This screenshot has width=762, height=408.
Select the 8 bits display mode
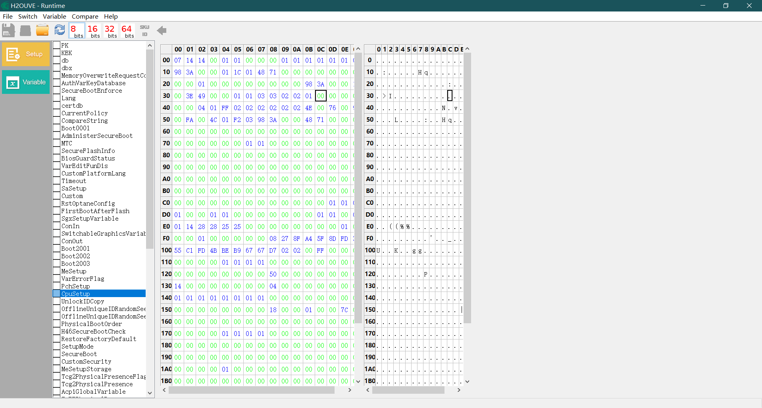[x=77, y=31]
